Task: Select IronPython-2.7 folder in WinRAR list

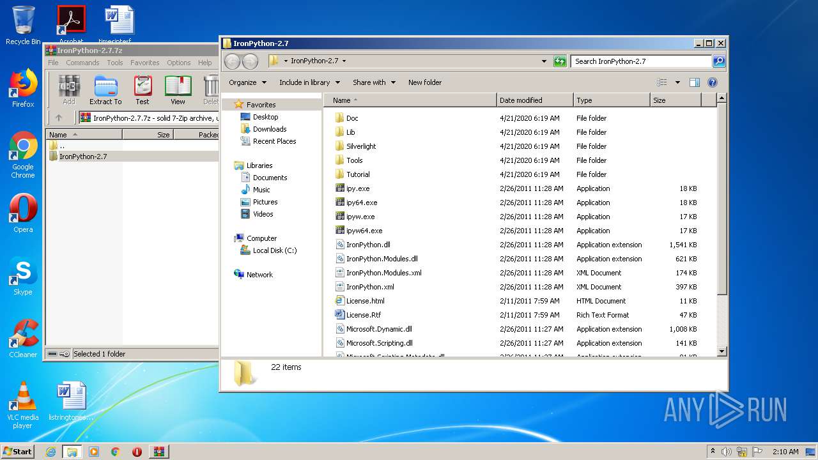Action: pyautogui.click(x=83, y=157)
